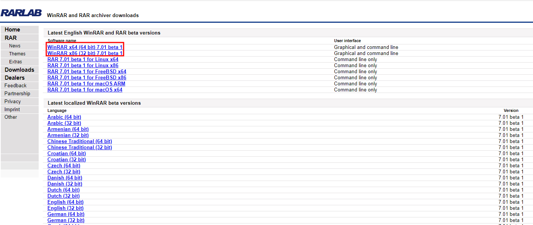
Task: Download Danish (64 bit) version
Action: click(x=65, y=178)
